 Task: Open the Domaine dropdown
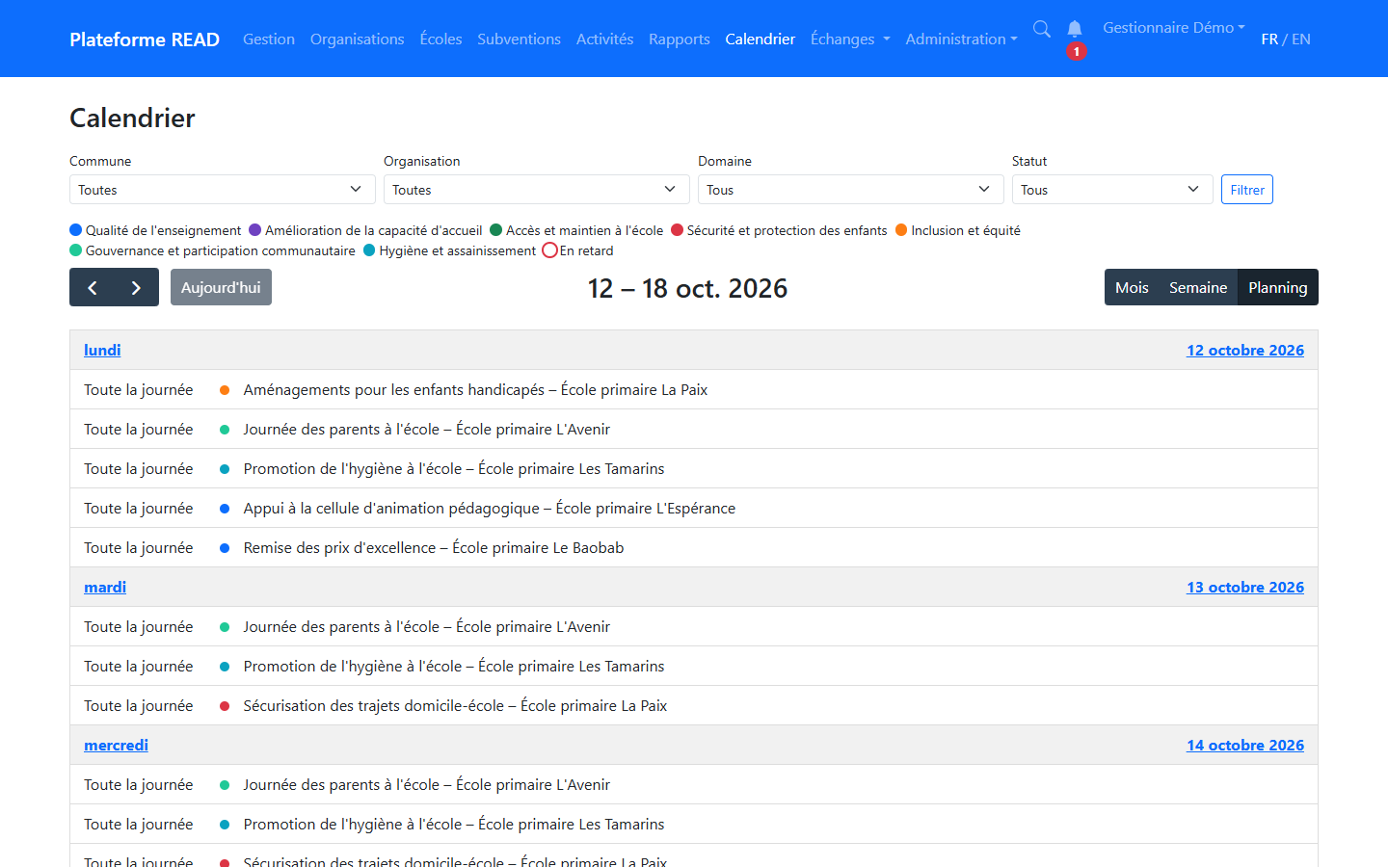tap(851, 190)
